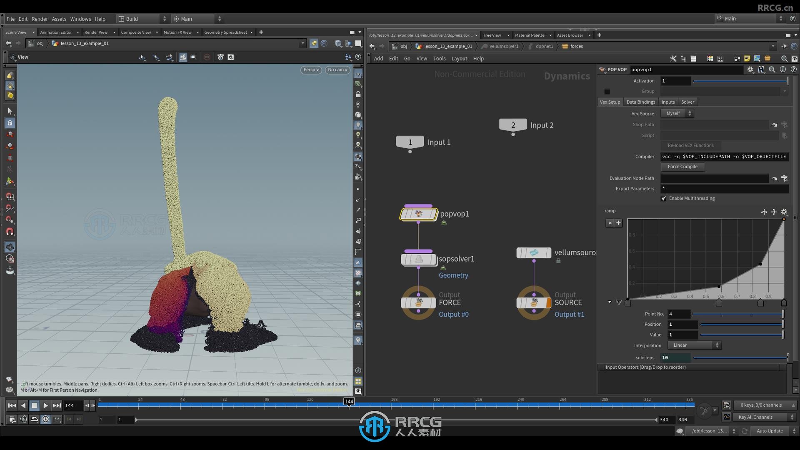Click the Force Compile button
This screenshot has height=450, width=800.
(682, 166)
